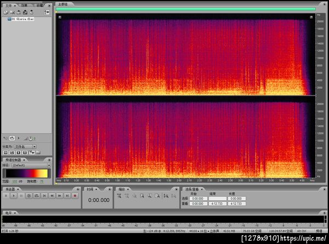Screen dimensions: 329x244
Task: Toggle the Files panel advanced options button
Action: click(47, 13)
